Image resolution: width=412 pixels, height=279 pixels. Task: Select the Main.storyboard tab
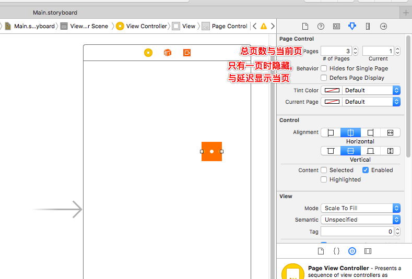[55, 13]
